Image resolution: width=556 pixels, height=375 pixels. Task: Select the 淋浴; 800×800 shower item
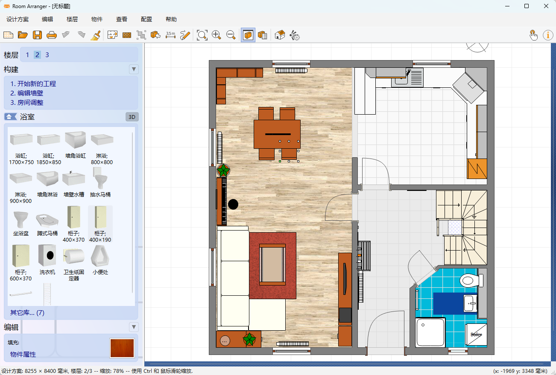102,148
